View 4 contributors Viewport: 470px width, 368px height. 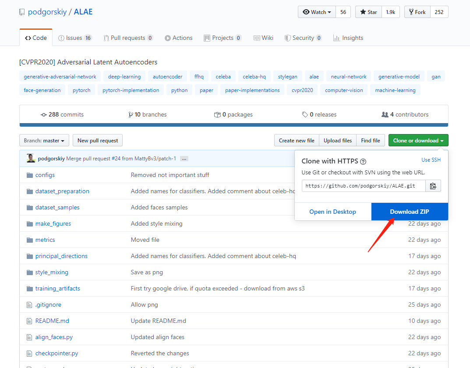pos(405,114)
